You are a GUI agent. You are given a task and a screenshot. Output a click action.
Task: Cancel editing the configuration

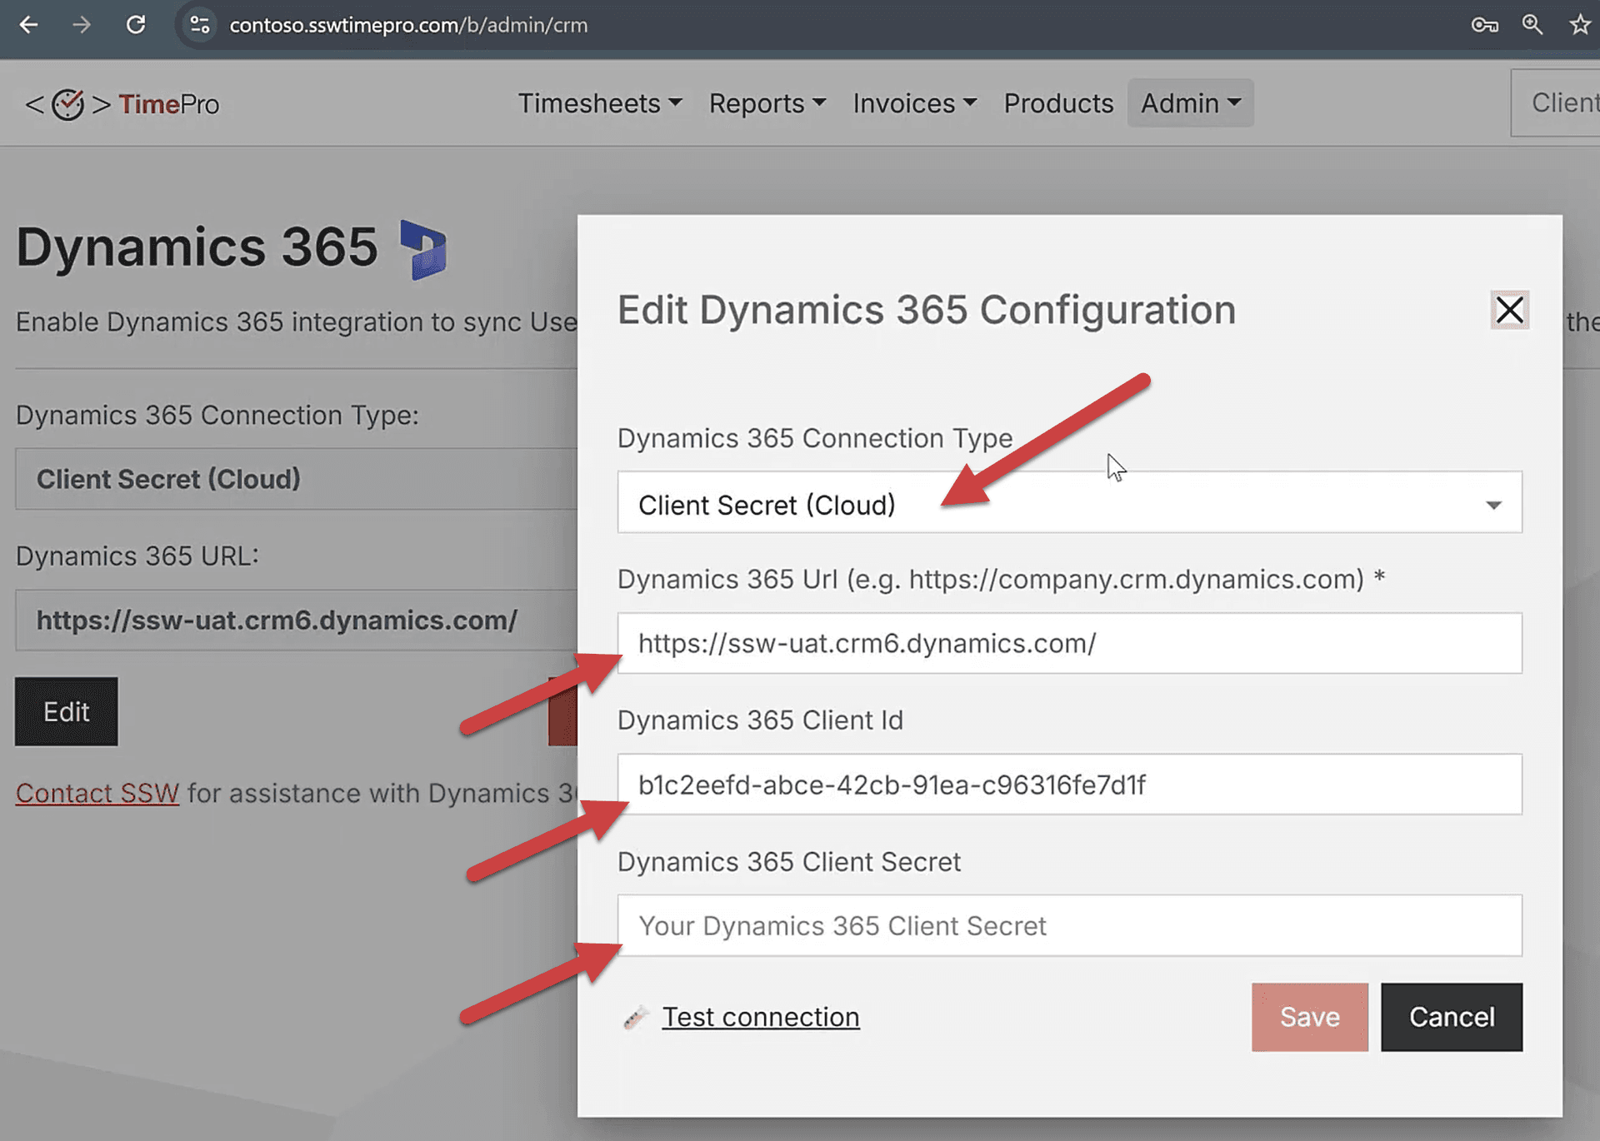coord(1452,1017)
